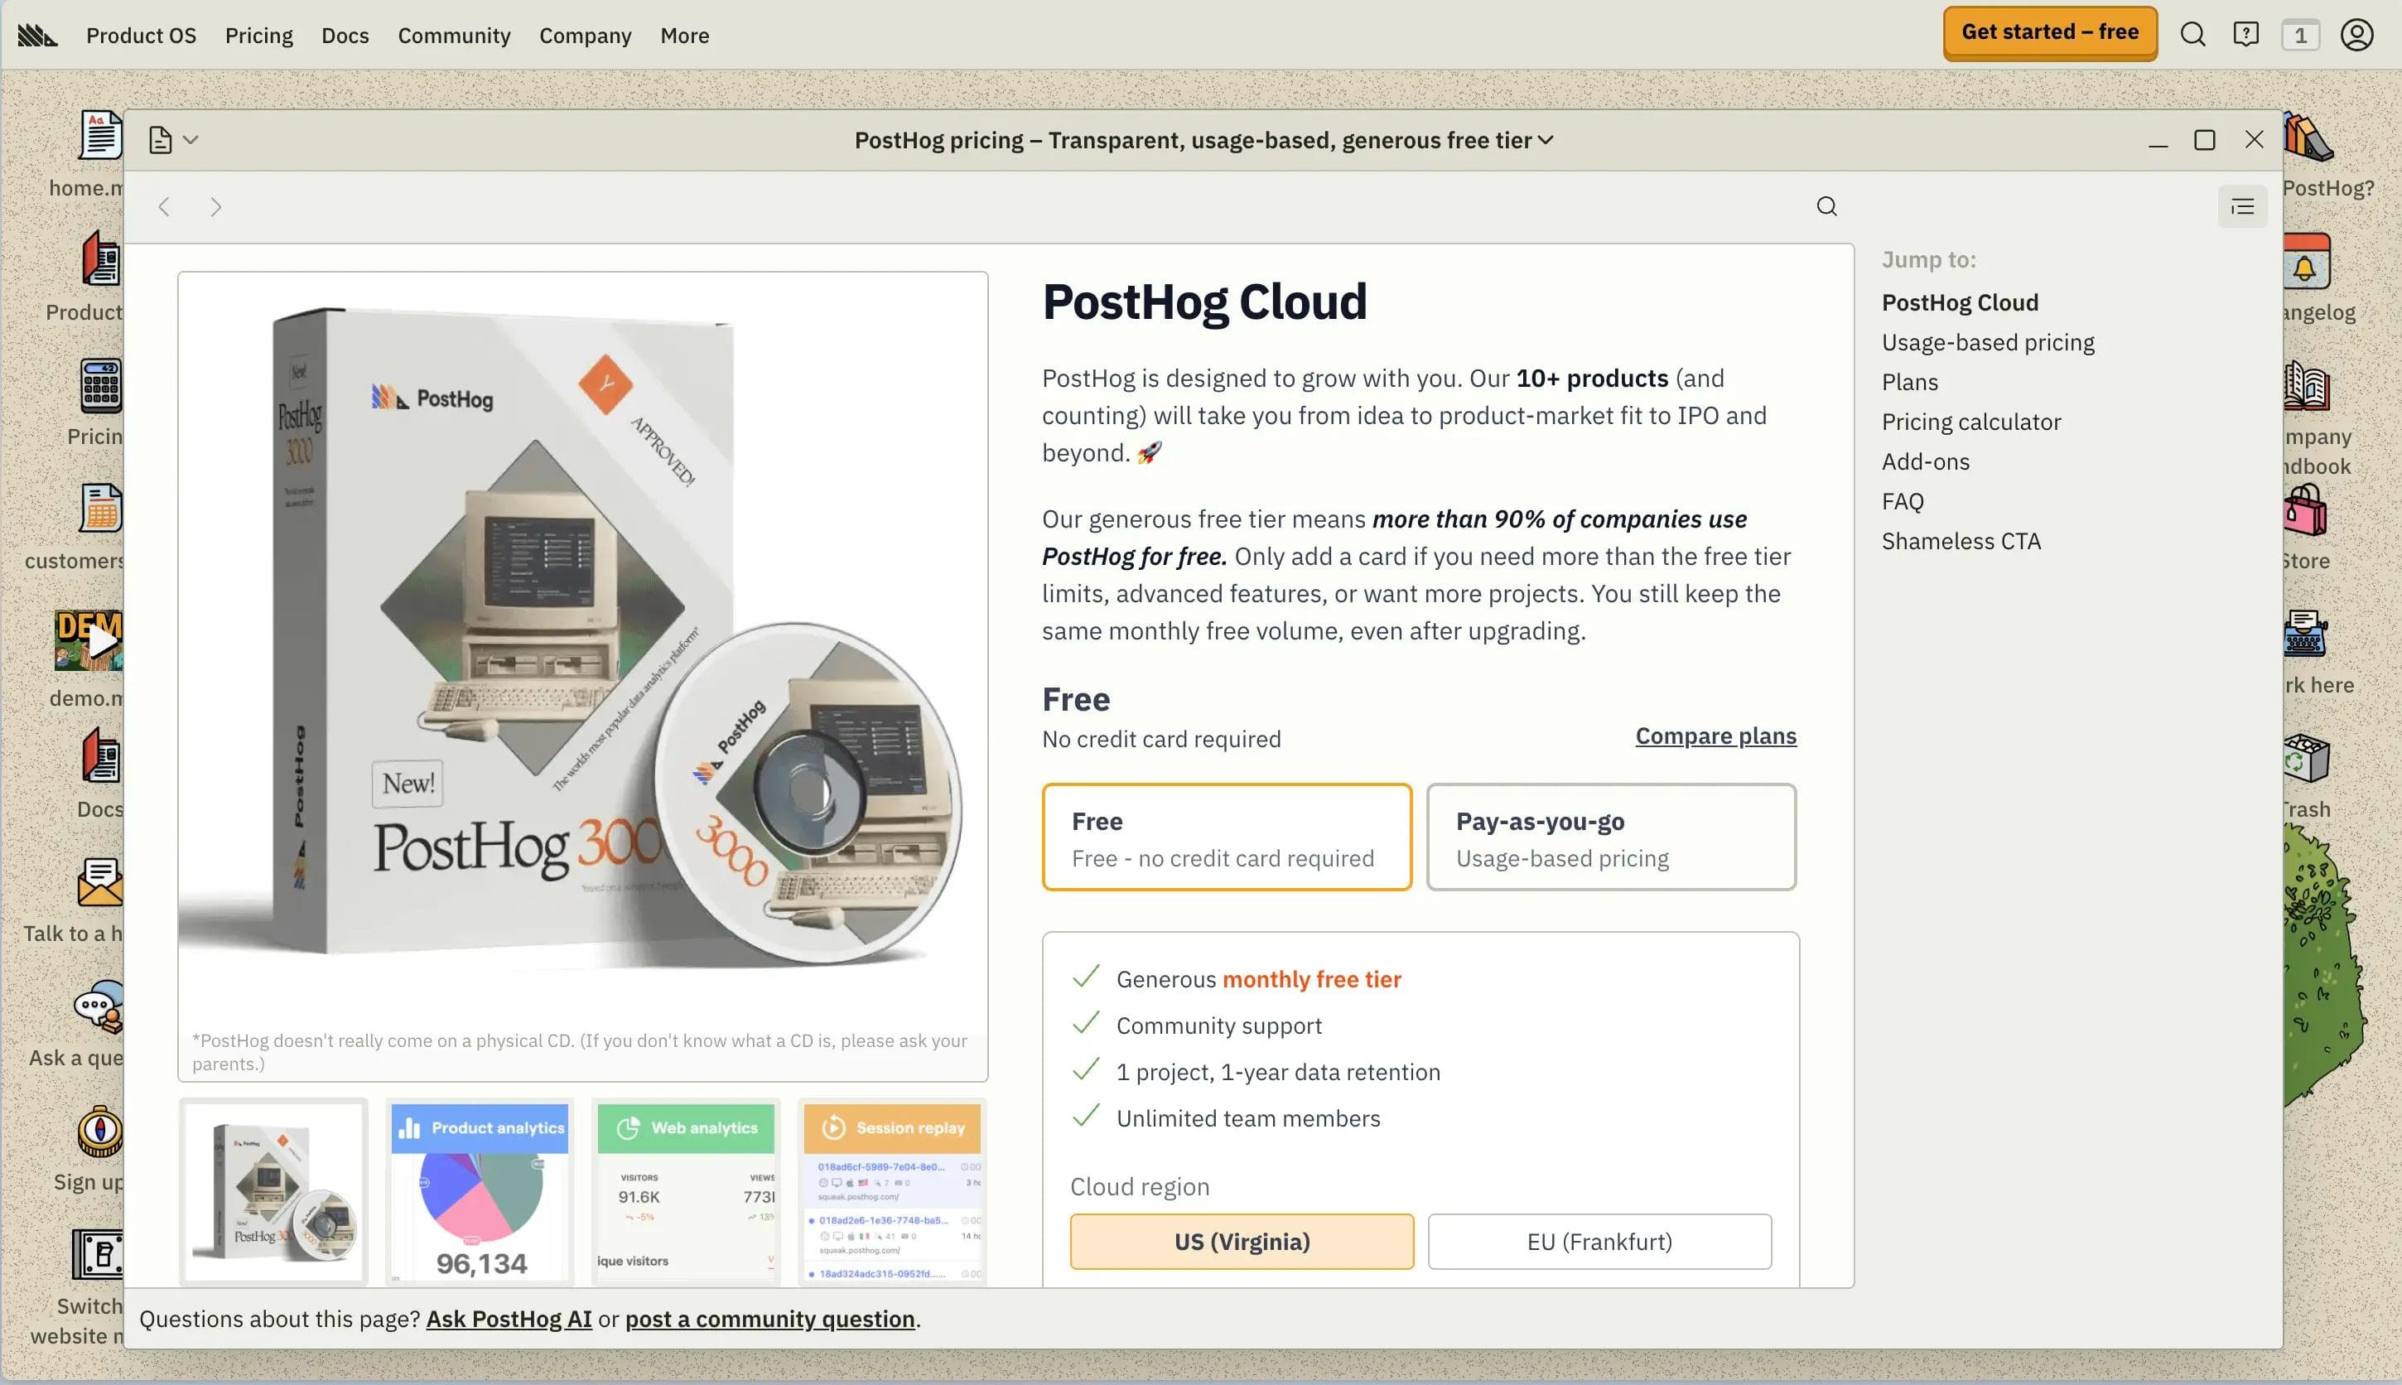Screen dimensions: 2402x1385
Task: Open the Trash bin desktop icon
Action: point(2307,758)
